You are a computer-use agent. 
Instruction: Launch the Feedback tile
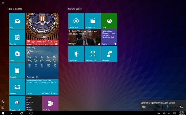pos(109,54)
